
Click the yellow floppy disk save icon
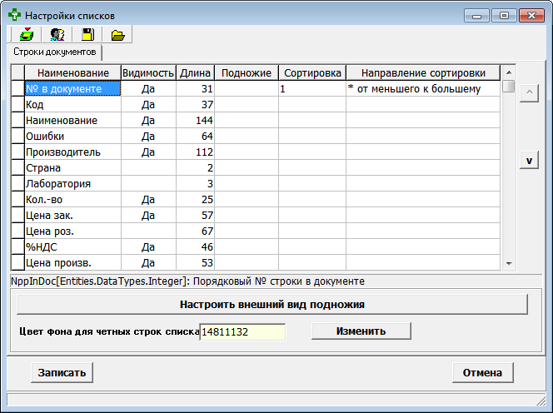point(87,34)
